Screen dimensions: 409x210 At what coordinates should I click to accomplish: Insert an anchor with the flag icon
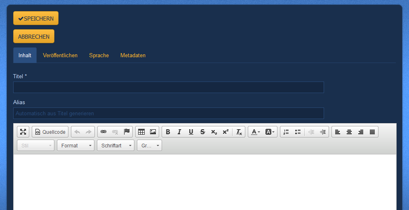pyautogui.click(x=127, y=132)
